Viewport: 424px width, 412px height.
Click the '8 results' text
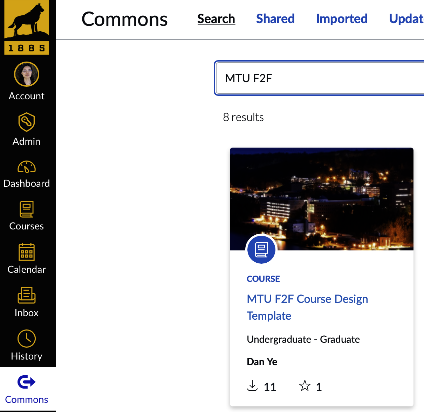pyautogui.click(x=244, y=117)
